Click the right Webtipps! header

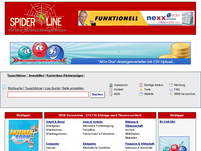pos(177,115)
